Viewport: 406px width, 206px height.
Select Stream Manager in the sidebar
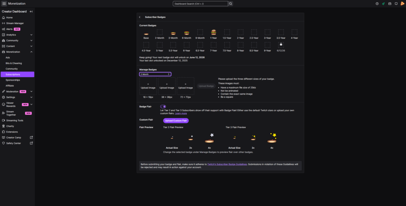tap(15, 23)
